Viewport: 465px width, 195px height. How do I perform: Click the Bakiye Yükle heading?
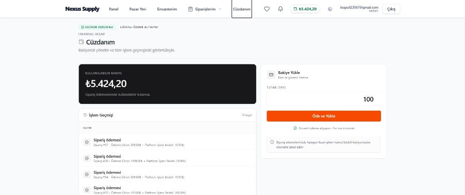pyautogui.click(x=289, y=73)
